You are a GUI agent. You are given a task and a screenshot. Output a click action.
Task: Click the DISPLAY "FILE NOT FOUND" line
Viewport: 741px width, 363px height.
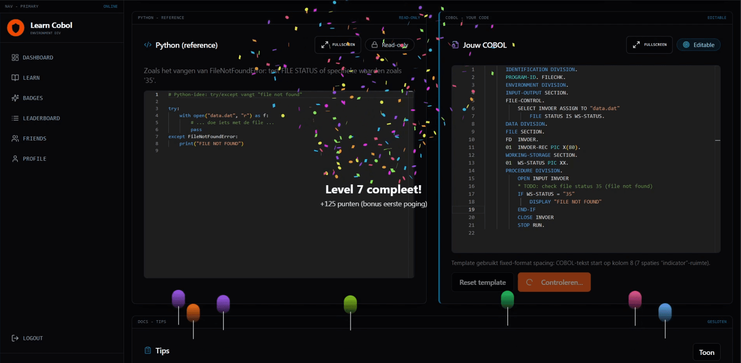point(565,202)
